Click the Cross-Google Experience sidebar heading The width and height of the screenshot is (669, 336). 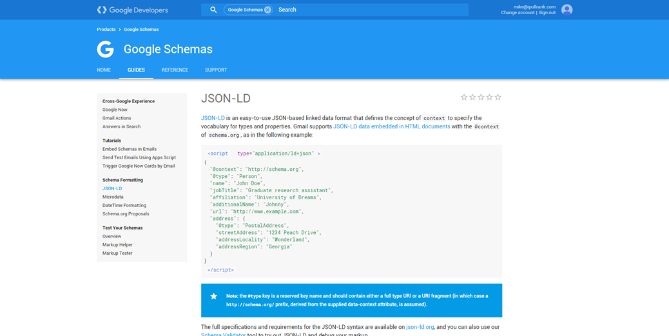pos(128,101)
